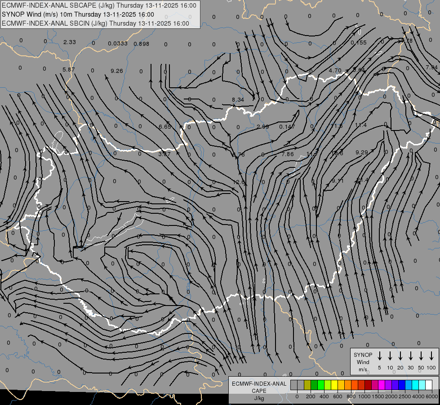440x405 pixels.
Task: Click the 11.4 value on the map
Action: 361,125
